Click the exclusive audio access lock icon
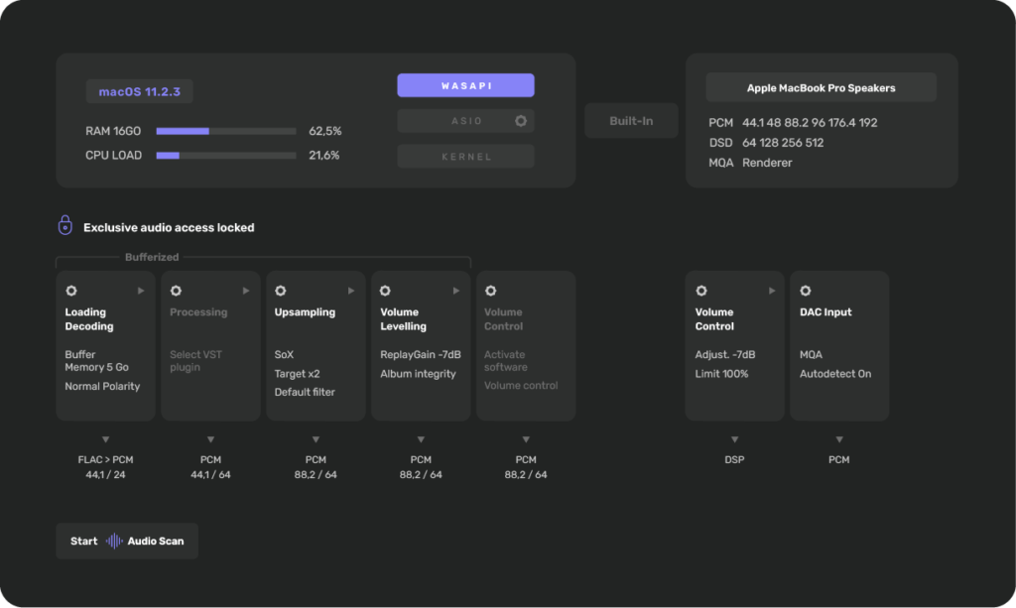The image size is (1016, 608). coord(64,225)
